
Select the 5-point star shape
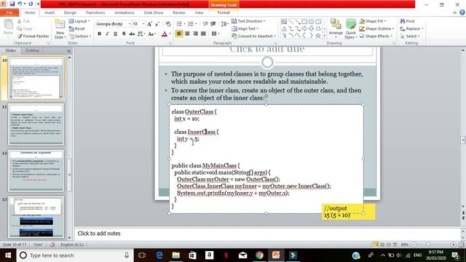point(318,36)
